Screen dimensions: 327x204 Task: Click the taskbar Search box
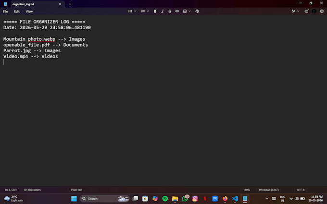tap(105, 199)
